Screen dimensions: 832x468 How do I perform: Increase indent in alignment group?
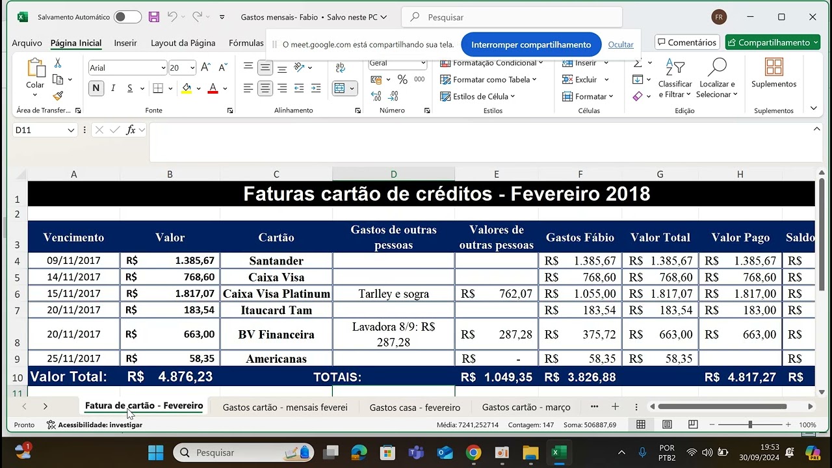(315, 88)
